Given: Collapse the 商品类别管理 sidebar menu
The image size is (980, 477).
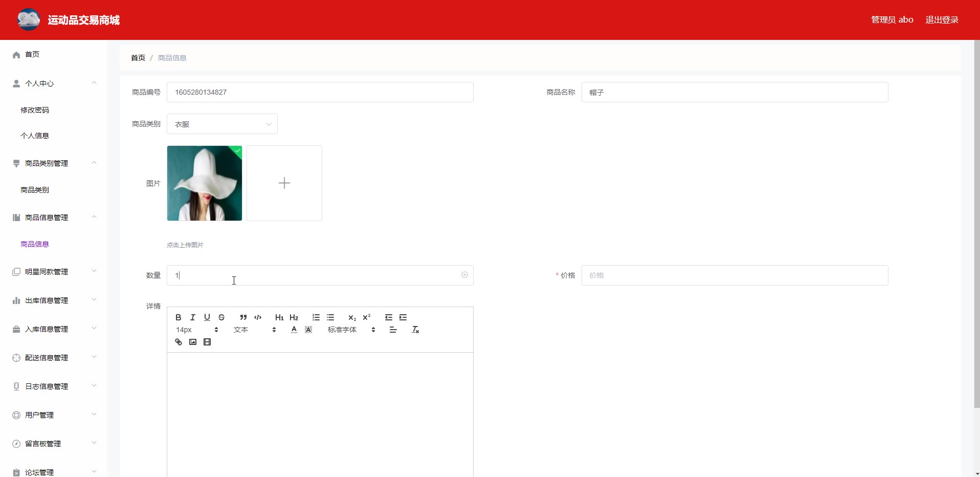Looking at the screenshot, I should click(54, 163).
